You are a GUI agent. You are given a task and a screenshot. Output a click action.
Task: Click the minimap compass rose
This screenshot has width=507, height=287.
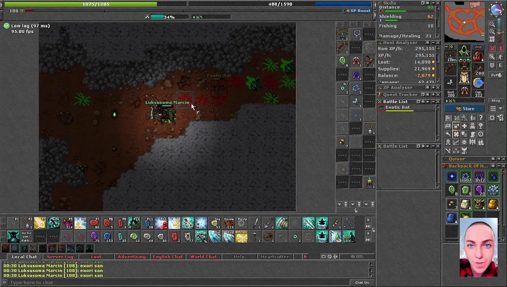click(496, 9)
